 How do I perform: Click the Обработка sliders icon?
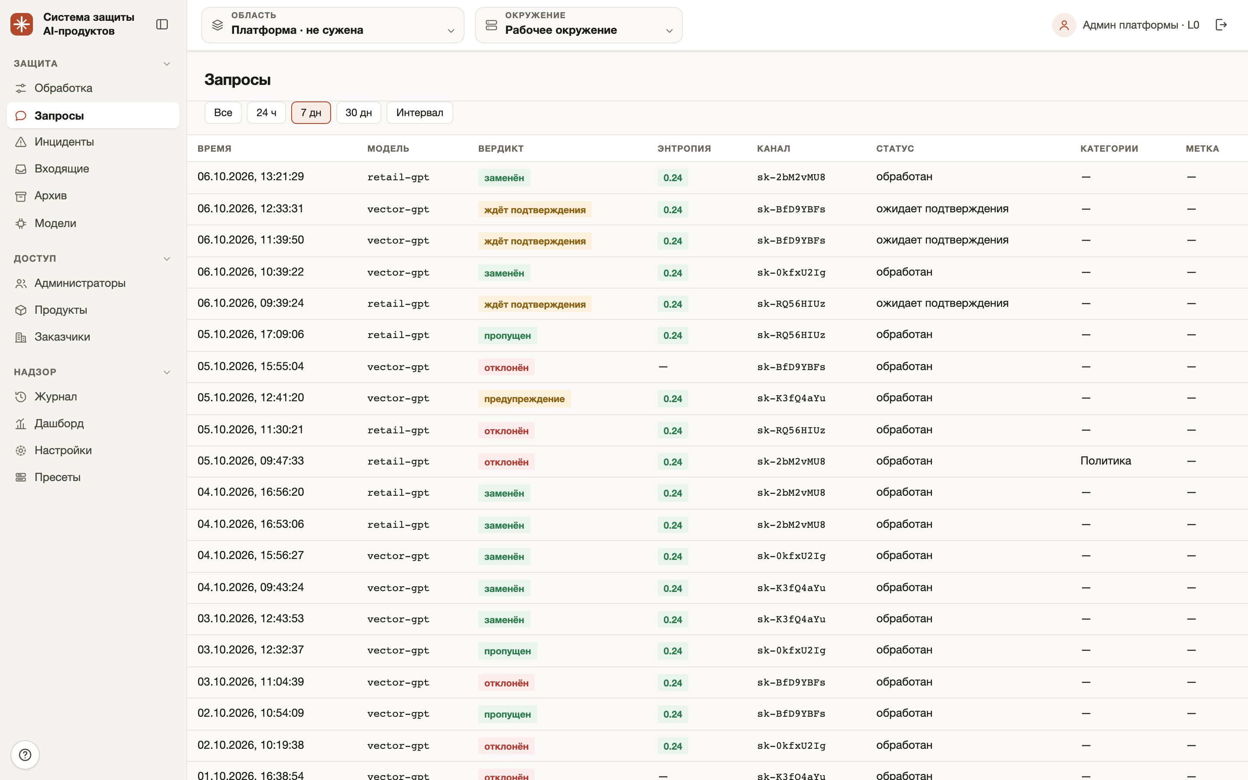click(21, 88)
